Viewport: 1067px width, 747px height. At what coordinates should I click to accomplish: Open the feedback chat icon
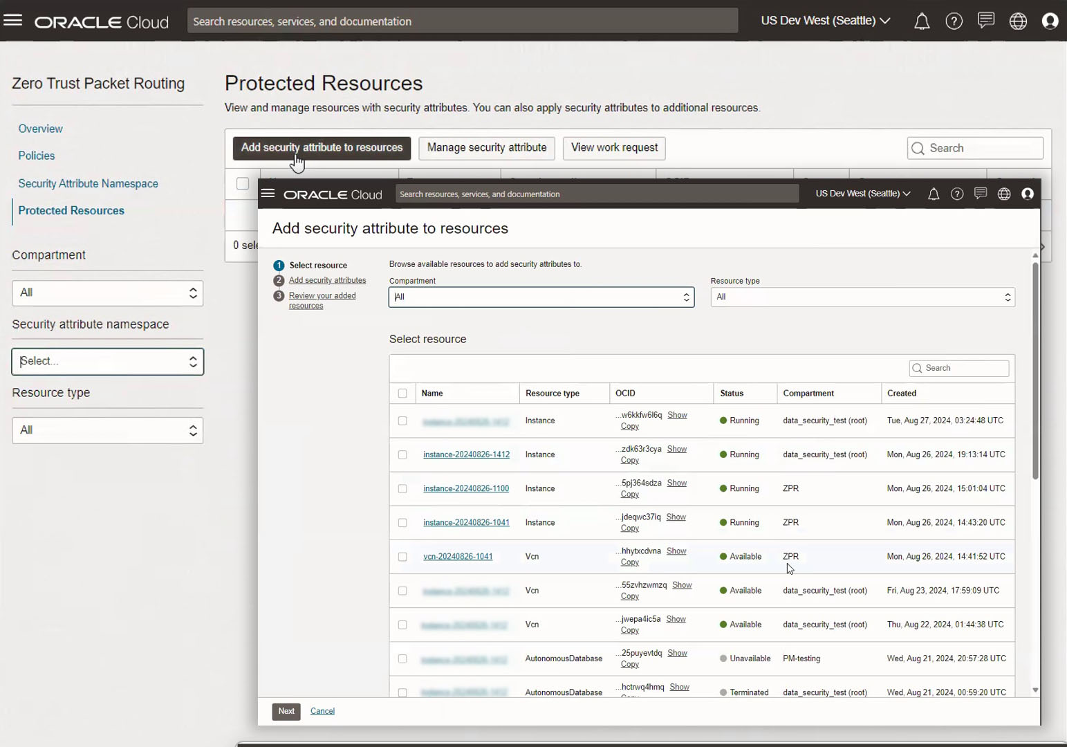point(985,20)
